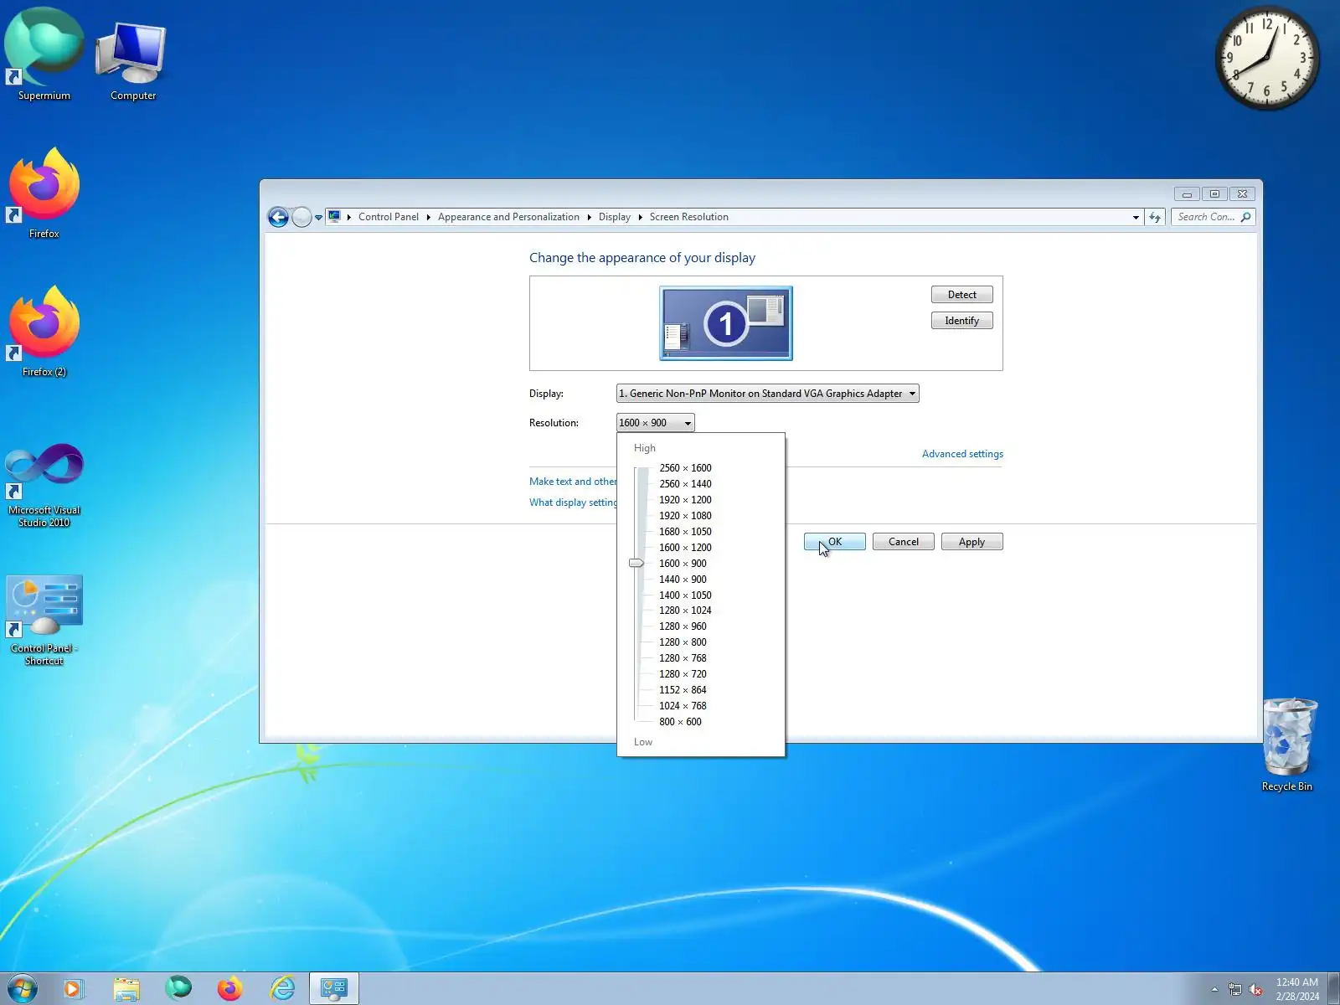The image size is (1340, 1005).
Task: Choose 1280 × 720 resolution
Action: click(x=683, y=674)
